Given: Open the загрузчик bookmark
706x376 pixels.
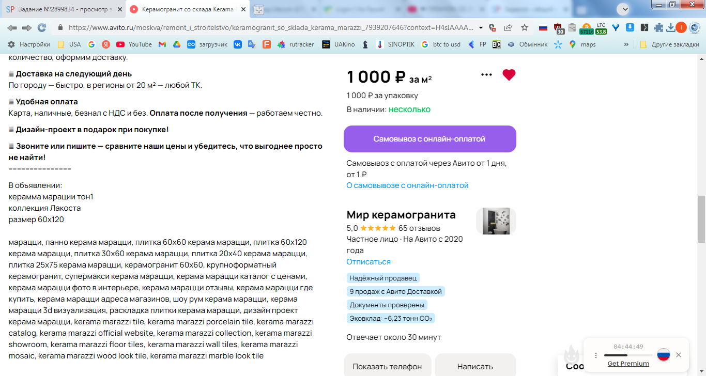Looking at the screenshot, I should click(x=207, y=44).
